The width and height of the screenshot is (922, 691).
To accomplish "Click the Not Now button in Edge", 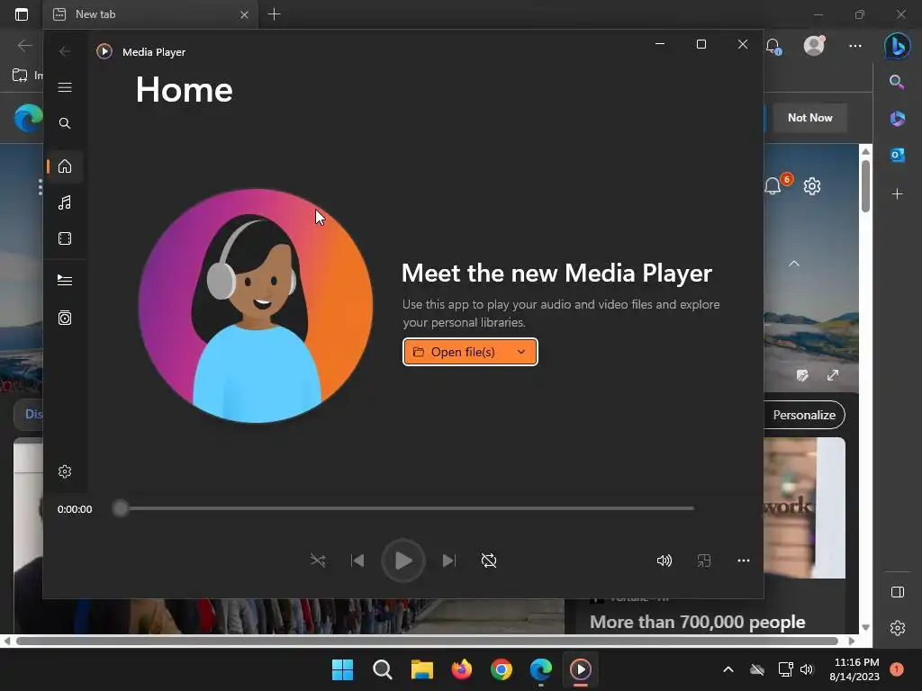I will [809, 118].
